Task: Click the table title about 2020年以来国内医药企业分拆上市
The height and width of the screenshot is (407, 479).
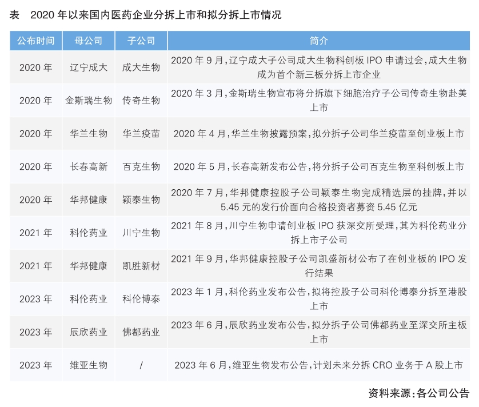Action: [145, 15]
